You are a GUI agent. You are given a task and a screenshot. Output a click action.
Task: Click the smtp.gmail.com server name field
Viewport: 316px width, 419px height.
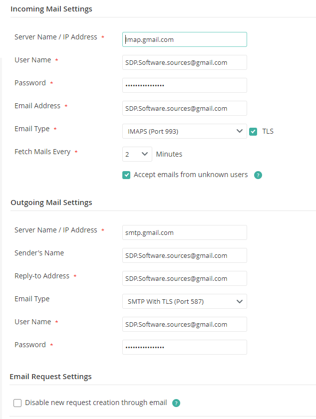point(184,232)
